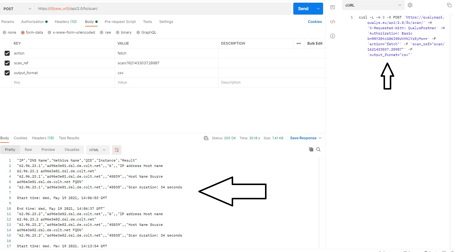Expand the Send button arrow options
The width and height of the screenshot is (455, 252).
318,9
